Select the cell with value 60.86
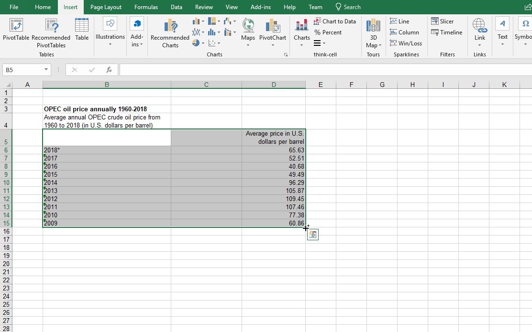The image size is (532, 332). coord(274,223)
